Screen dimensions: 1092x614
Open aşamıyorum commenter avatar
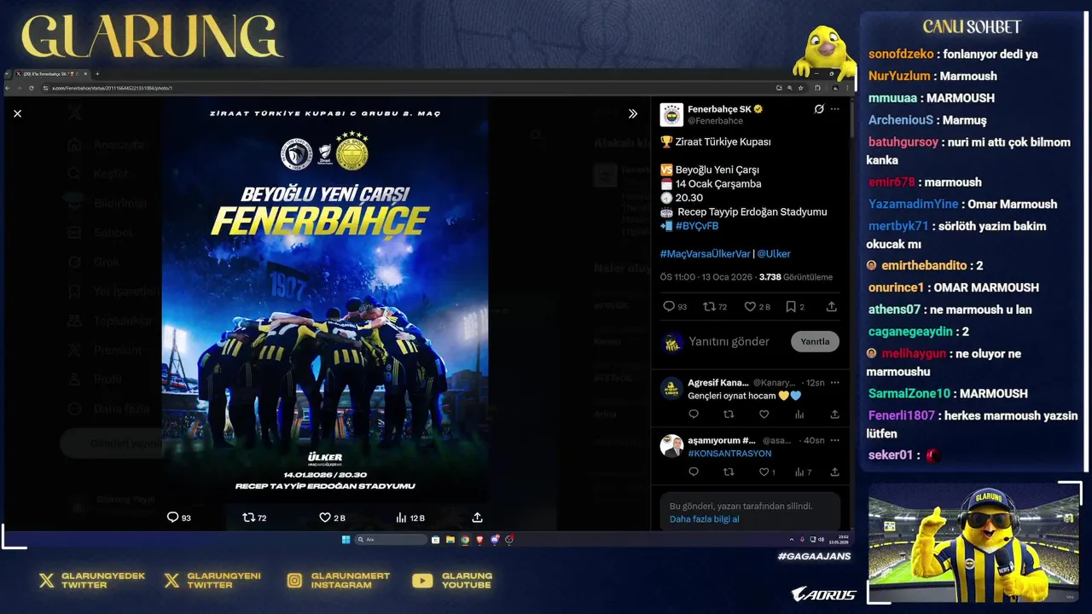672,445
